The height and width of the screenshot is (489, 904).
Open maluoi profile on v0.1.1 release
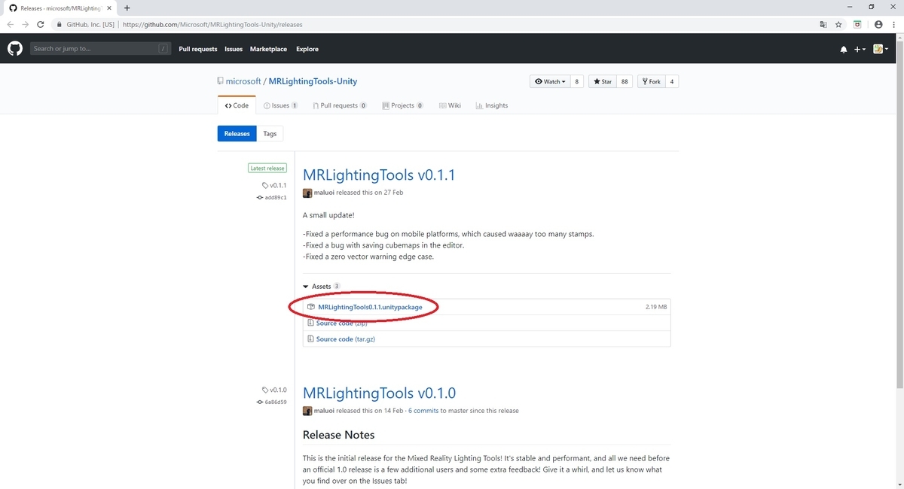325,193
